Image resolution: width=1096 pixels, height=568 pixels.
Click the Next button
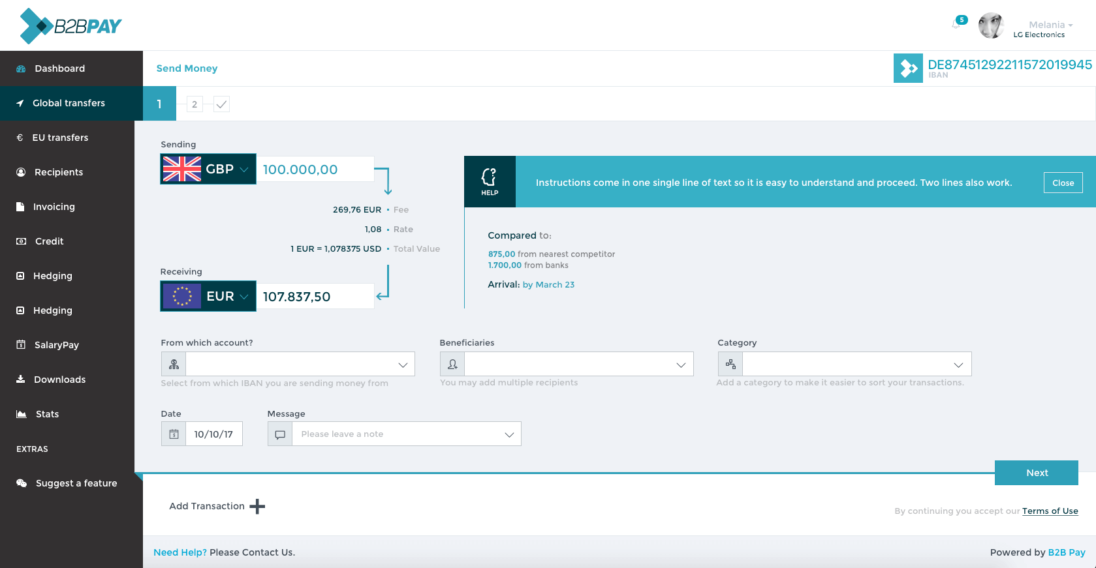click(1036, 473)
